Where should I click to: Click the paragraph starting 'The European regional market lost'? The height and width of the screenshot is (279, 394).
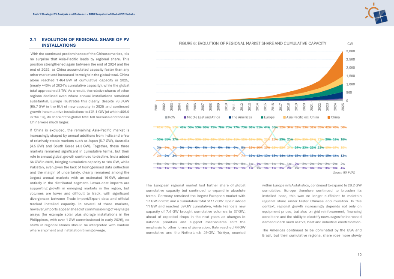click(x=195, y=209)
